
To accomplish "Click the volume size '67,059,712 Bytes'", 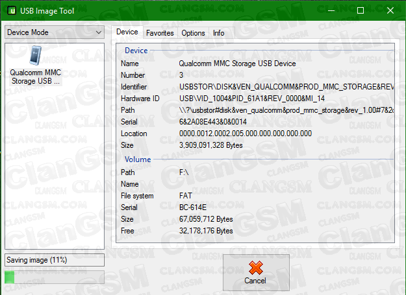I will click(206, 219).
